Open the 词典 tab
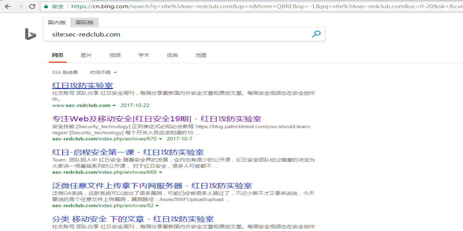Viewport: 463px width, 231px height. (x=172, y=55)
